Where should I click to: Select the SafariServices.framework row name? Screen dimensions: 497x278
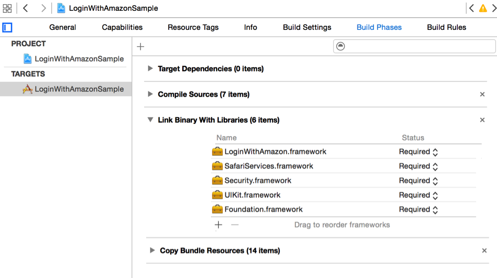click(x=269, y=166)
